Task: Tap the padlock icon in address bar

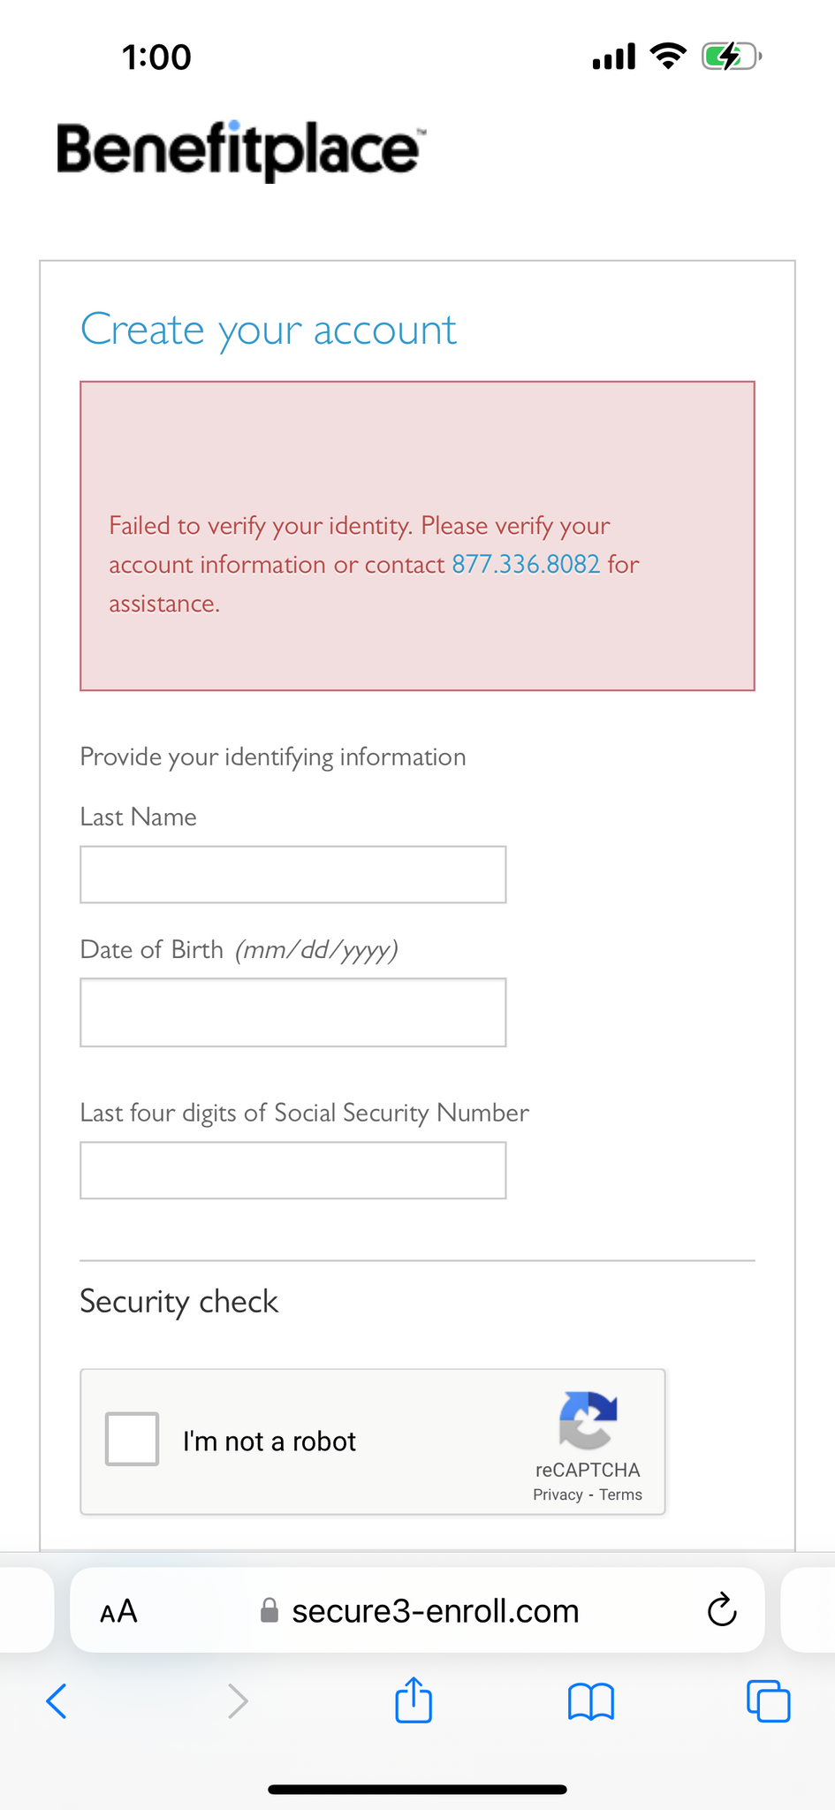Action: coord(269,1611)
